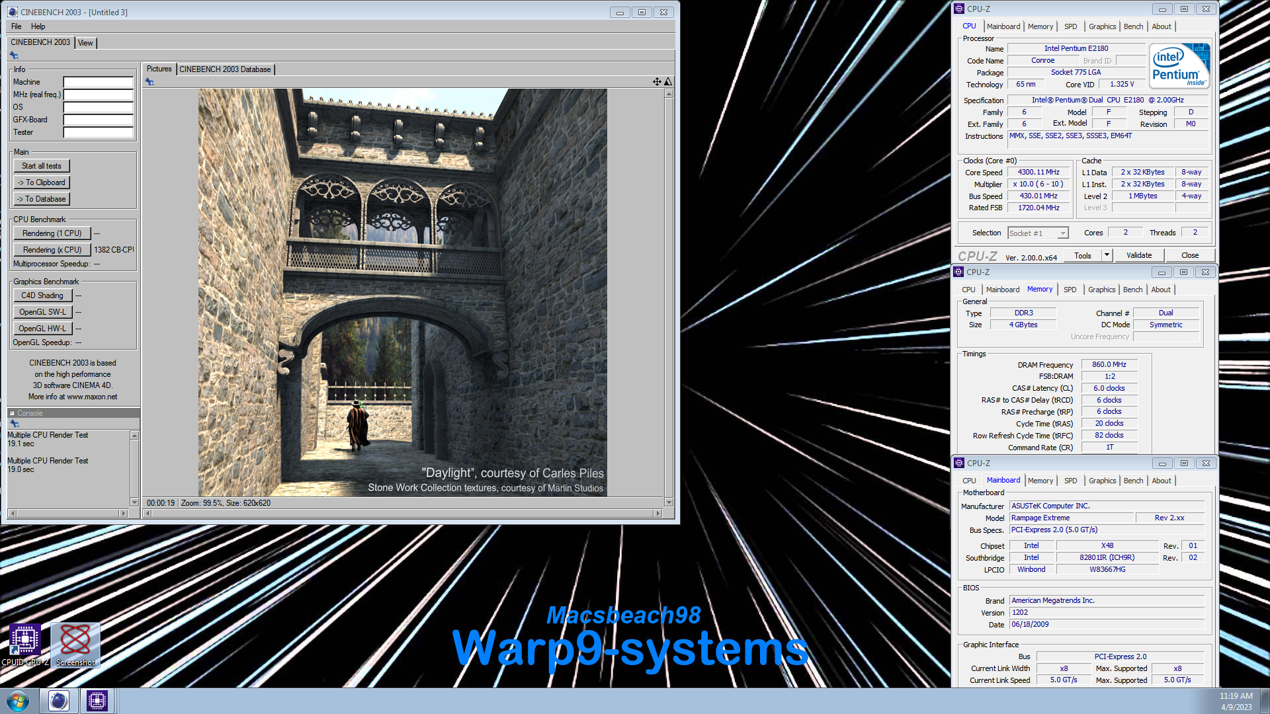Click the Close button in CPU-Z
The width and height of the screenshot is (1270, 714).
(1189, 255)
